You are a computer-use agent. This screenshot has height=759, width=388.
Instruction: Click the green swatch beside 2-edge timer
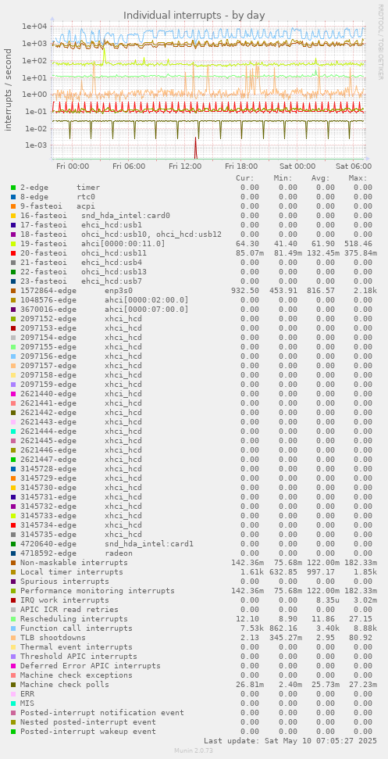pos(13,188)
